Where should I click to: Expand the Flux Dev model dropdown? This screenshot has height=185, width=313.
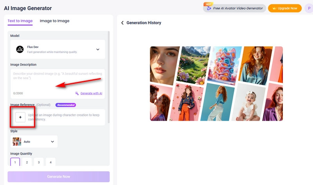97,49
